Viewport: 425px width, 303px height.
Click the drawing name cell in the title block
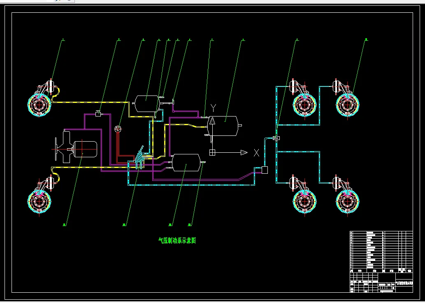point(404,283)
